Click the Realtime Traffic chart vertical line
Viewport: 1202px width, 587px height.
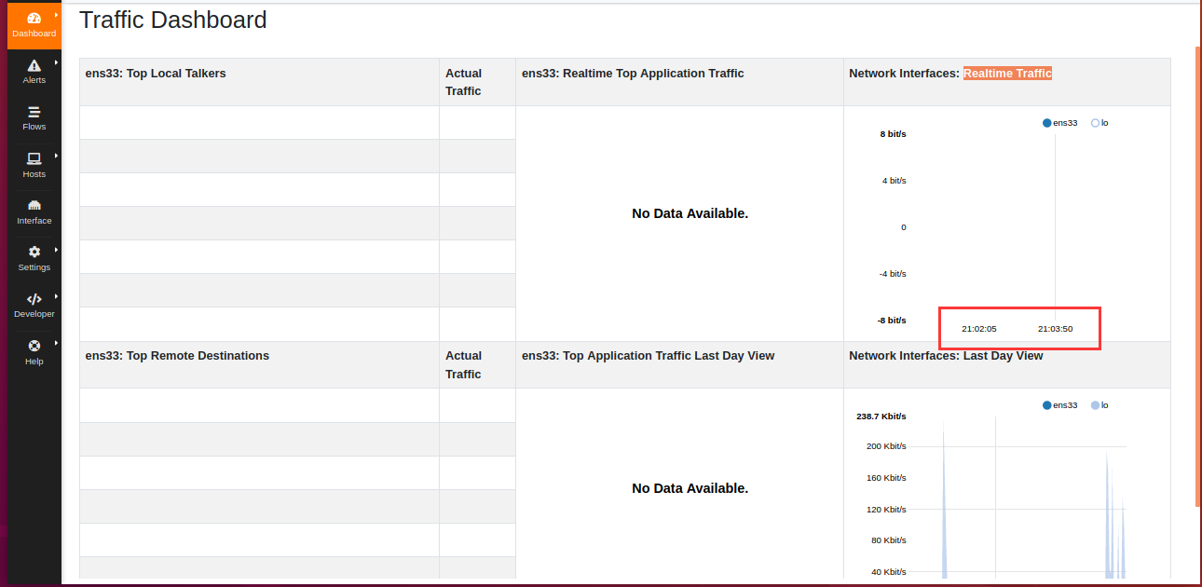point(1055,226)
